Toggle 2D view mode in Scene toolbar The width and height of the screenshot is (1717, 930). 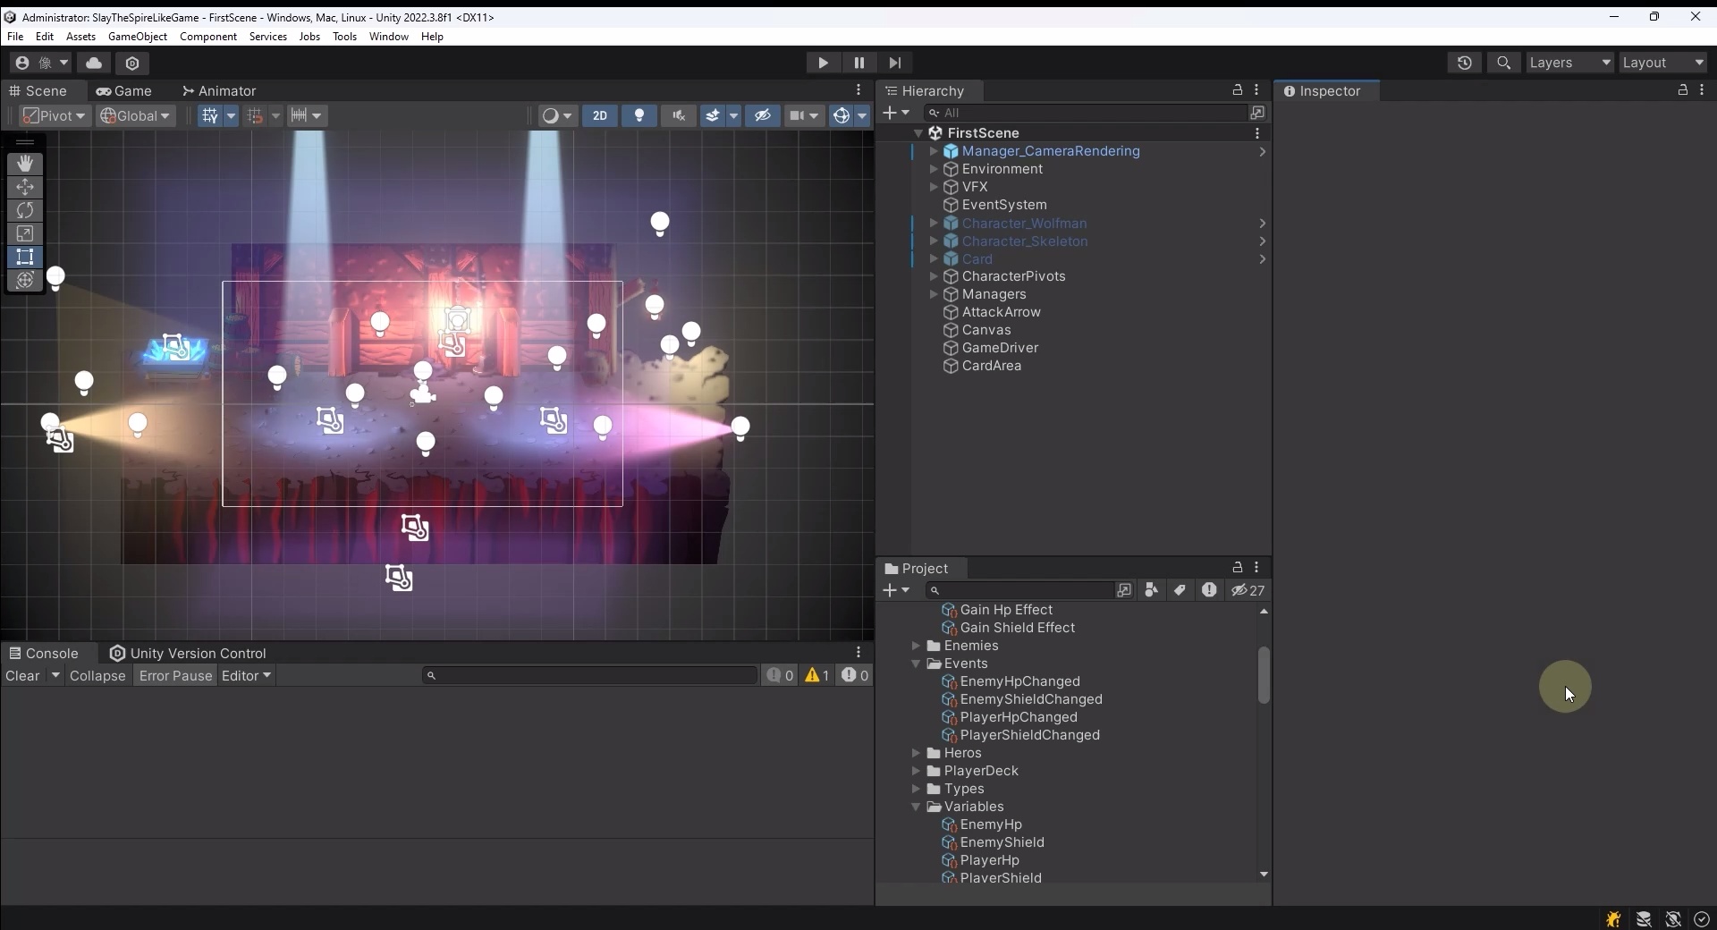599,116
